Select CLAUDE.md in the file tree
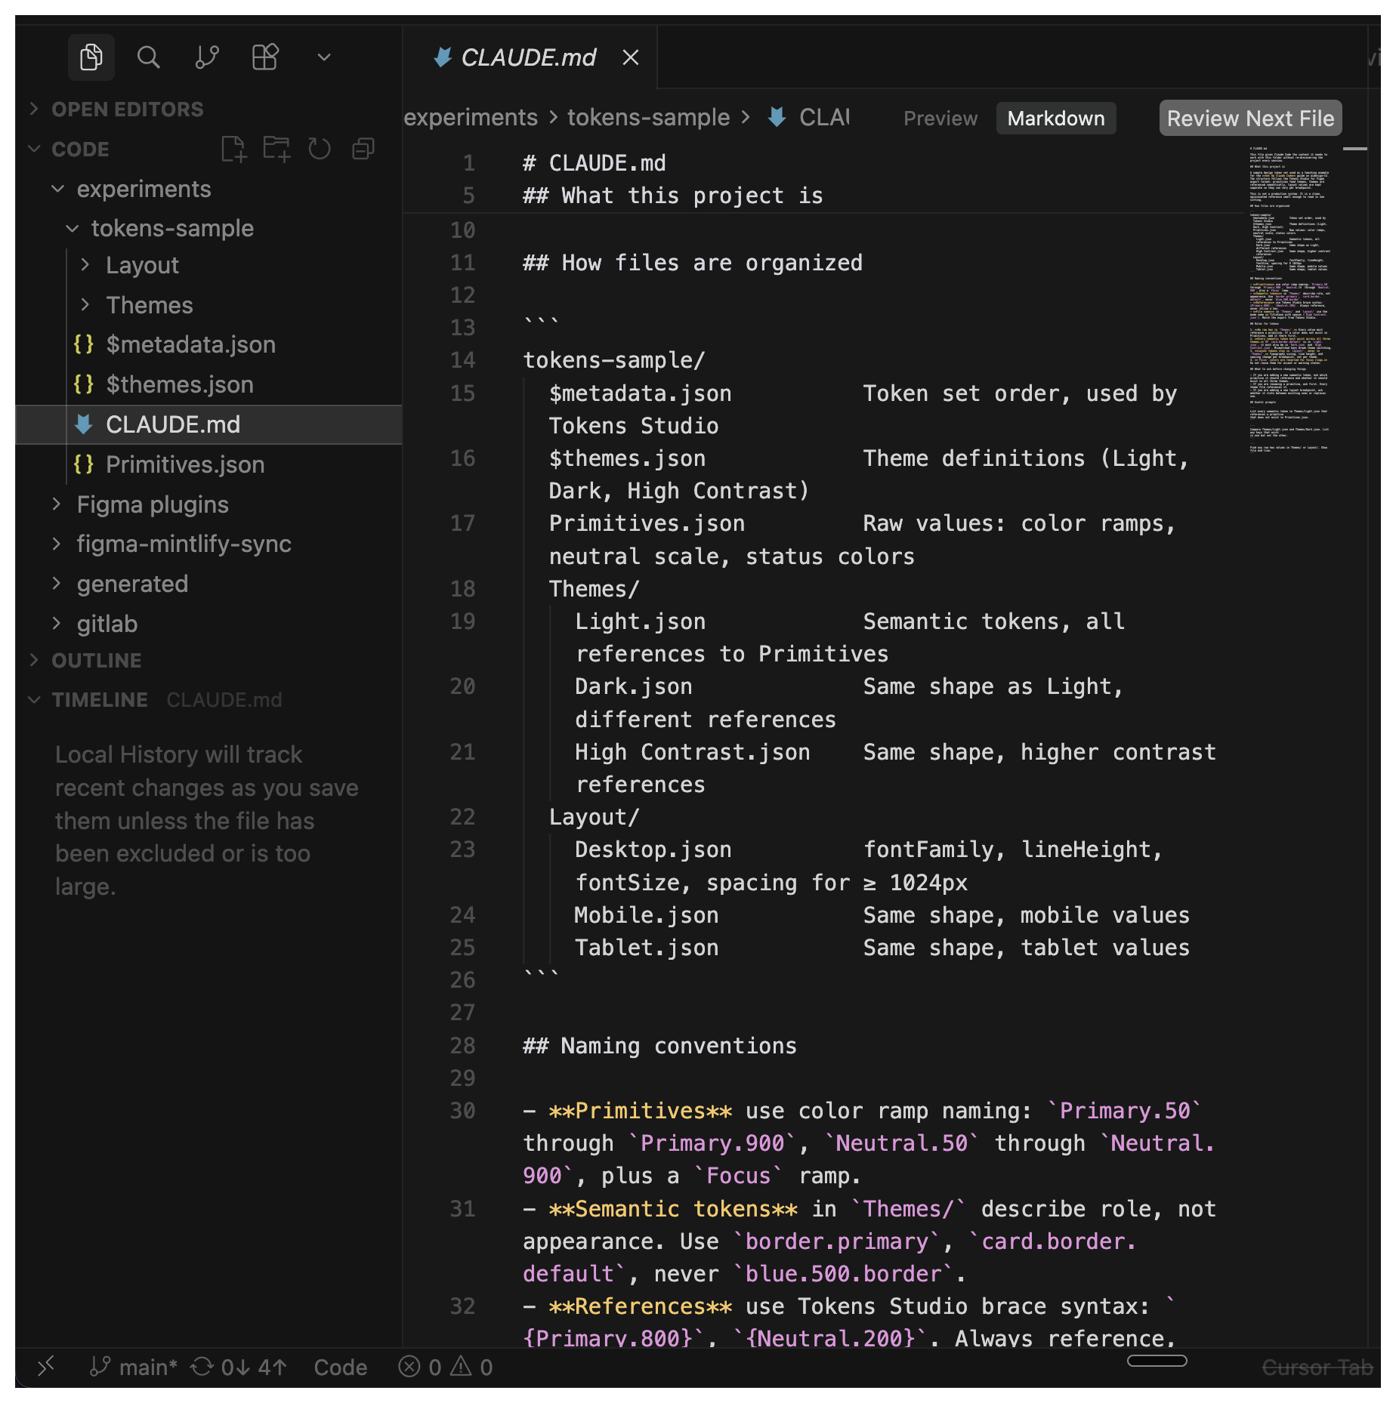The image size is (1396, 1403). tap(208, 424)
